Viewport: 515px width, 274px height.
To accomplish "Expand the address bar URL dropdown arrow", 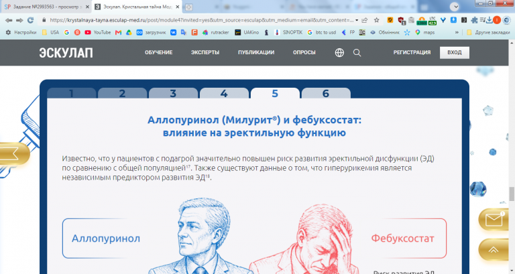I will [357, 20].
